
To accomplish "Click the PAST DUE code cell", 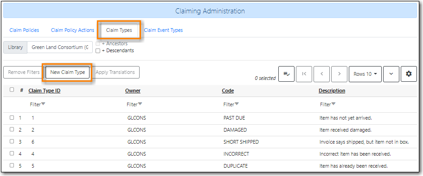I will (x=234, y=118).
